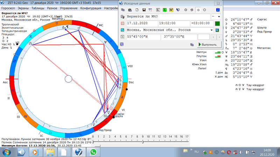Expand the location dropdown for Москва
The image size is (280, 157).
pos(212,30)
